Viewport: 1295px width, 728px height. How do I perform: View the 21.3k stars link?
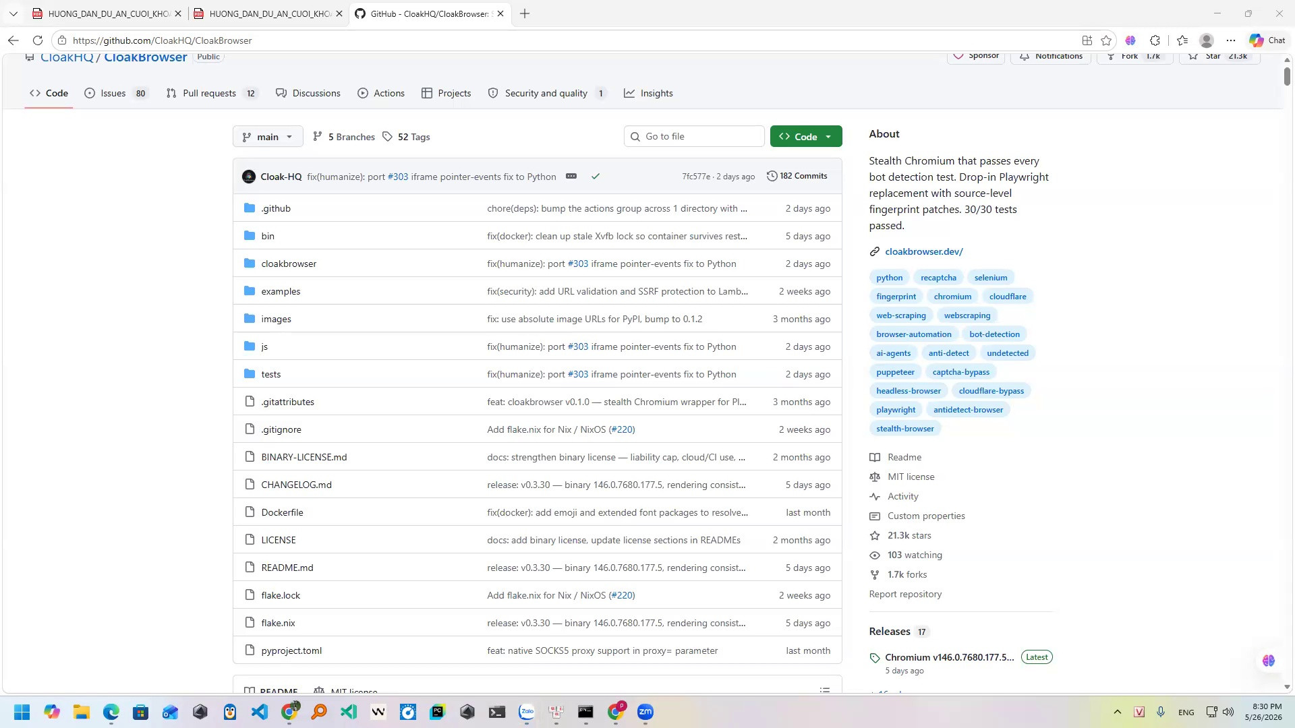tap(909, 535)
